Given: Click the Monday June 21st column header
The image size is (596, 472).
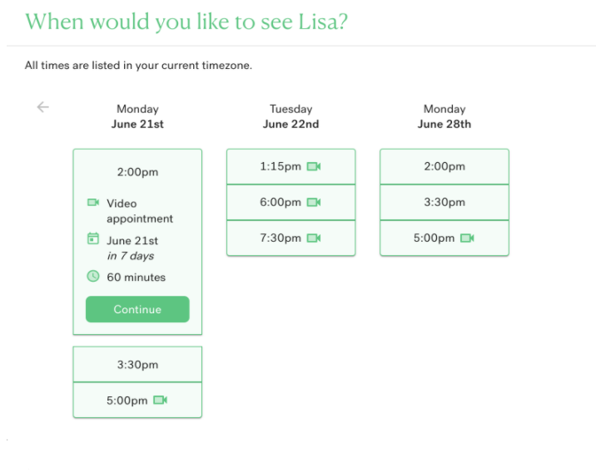Looking at the screenshot, I should pyautogui.click(x=137, y=116).
